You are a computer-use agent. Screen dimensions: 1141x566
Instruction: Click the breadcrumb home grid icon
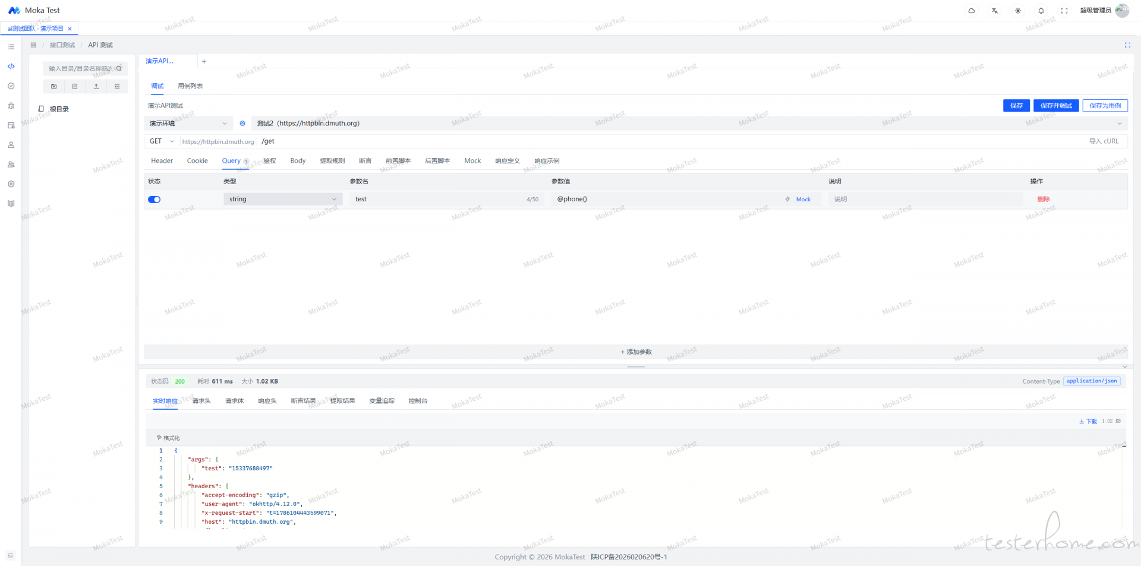(33, 45)
